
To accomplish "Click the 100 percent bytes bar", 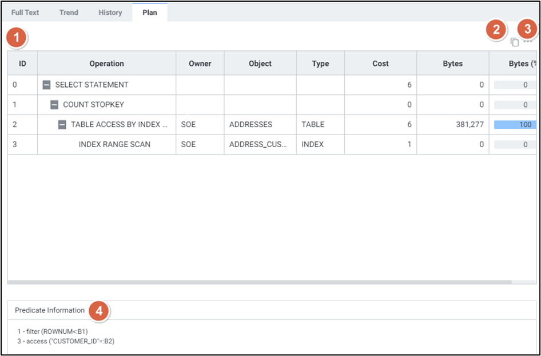I will [515, 125].
